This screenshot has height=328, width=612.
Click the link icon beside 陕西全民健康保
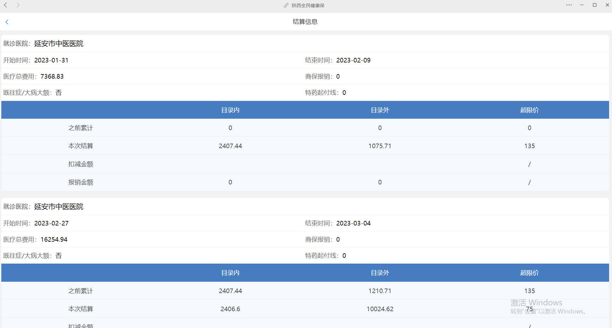pyautogui.click(x=286, y=5)
